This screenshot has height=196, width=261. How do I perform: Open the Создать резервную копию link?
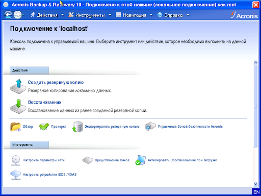coord(56,82)
